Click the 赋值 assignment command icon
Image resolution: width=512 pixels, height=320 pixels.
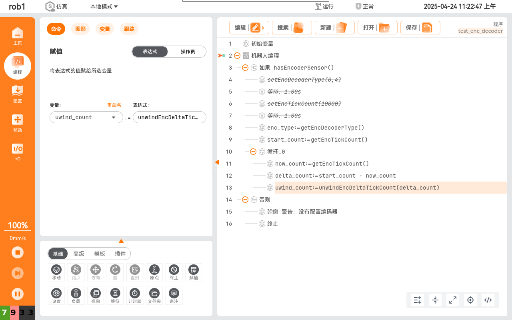[194, 272]
